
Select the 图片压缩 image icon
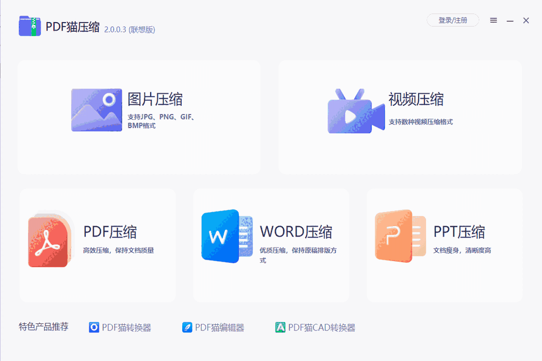96,109
